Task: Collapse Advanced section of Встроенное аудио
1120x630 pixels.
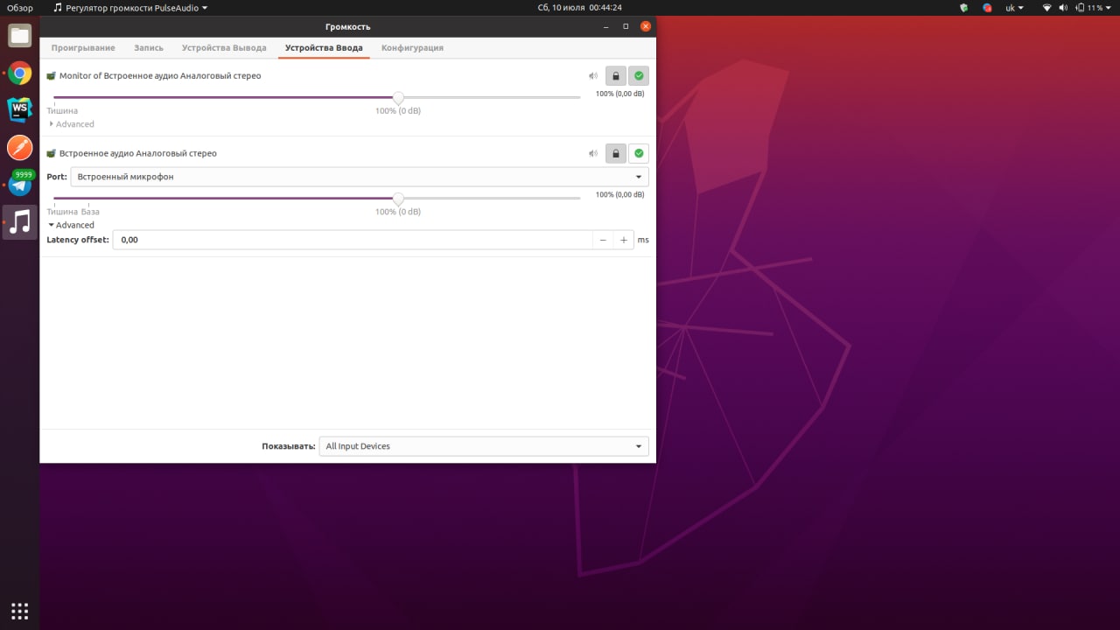Action: coord(72,225)
